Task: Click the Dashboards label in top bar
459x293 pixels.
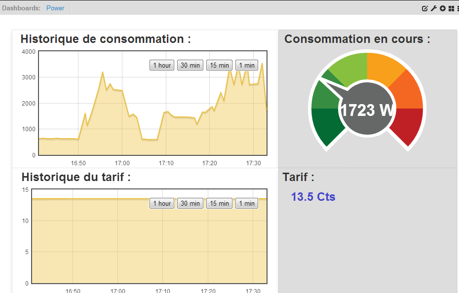Action: [21, 8]
